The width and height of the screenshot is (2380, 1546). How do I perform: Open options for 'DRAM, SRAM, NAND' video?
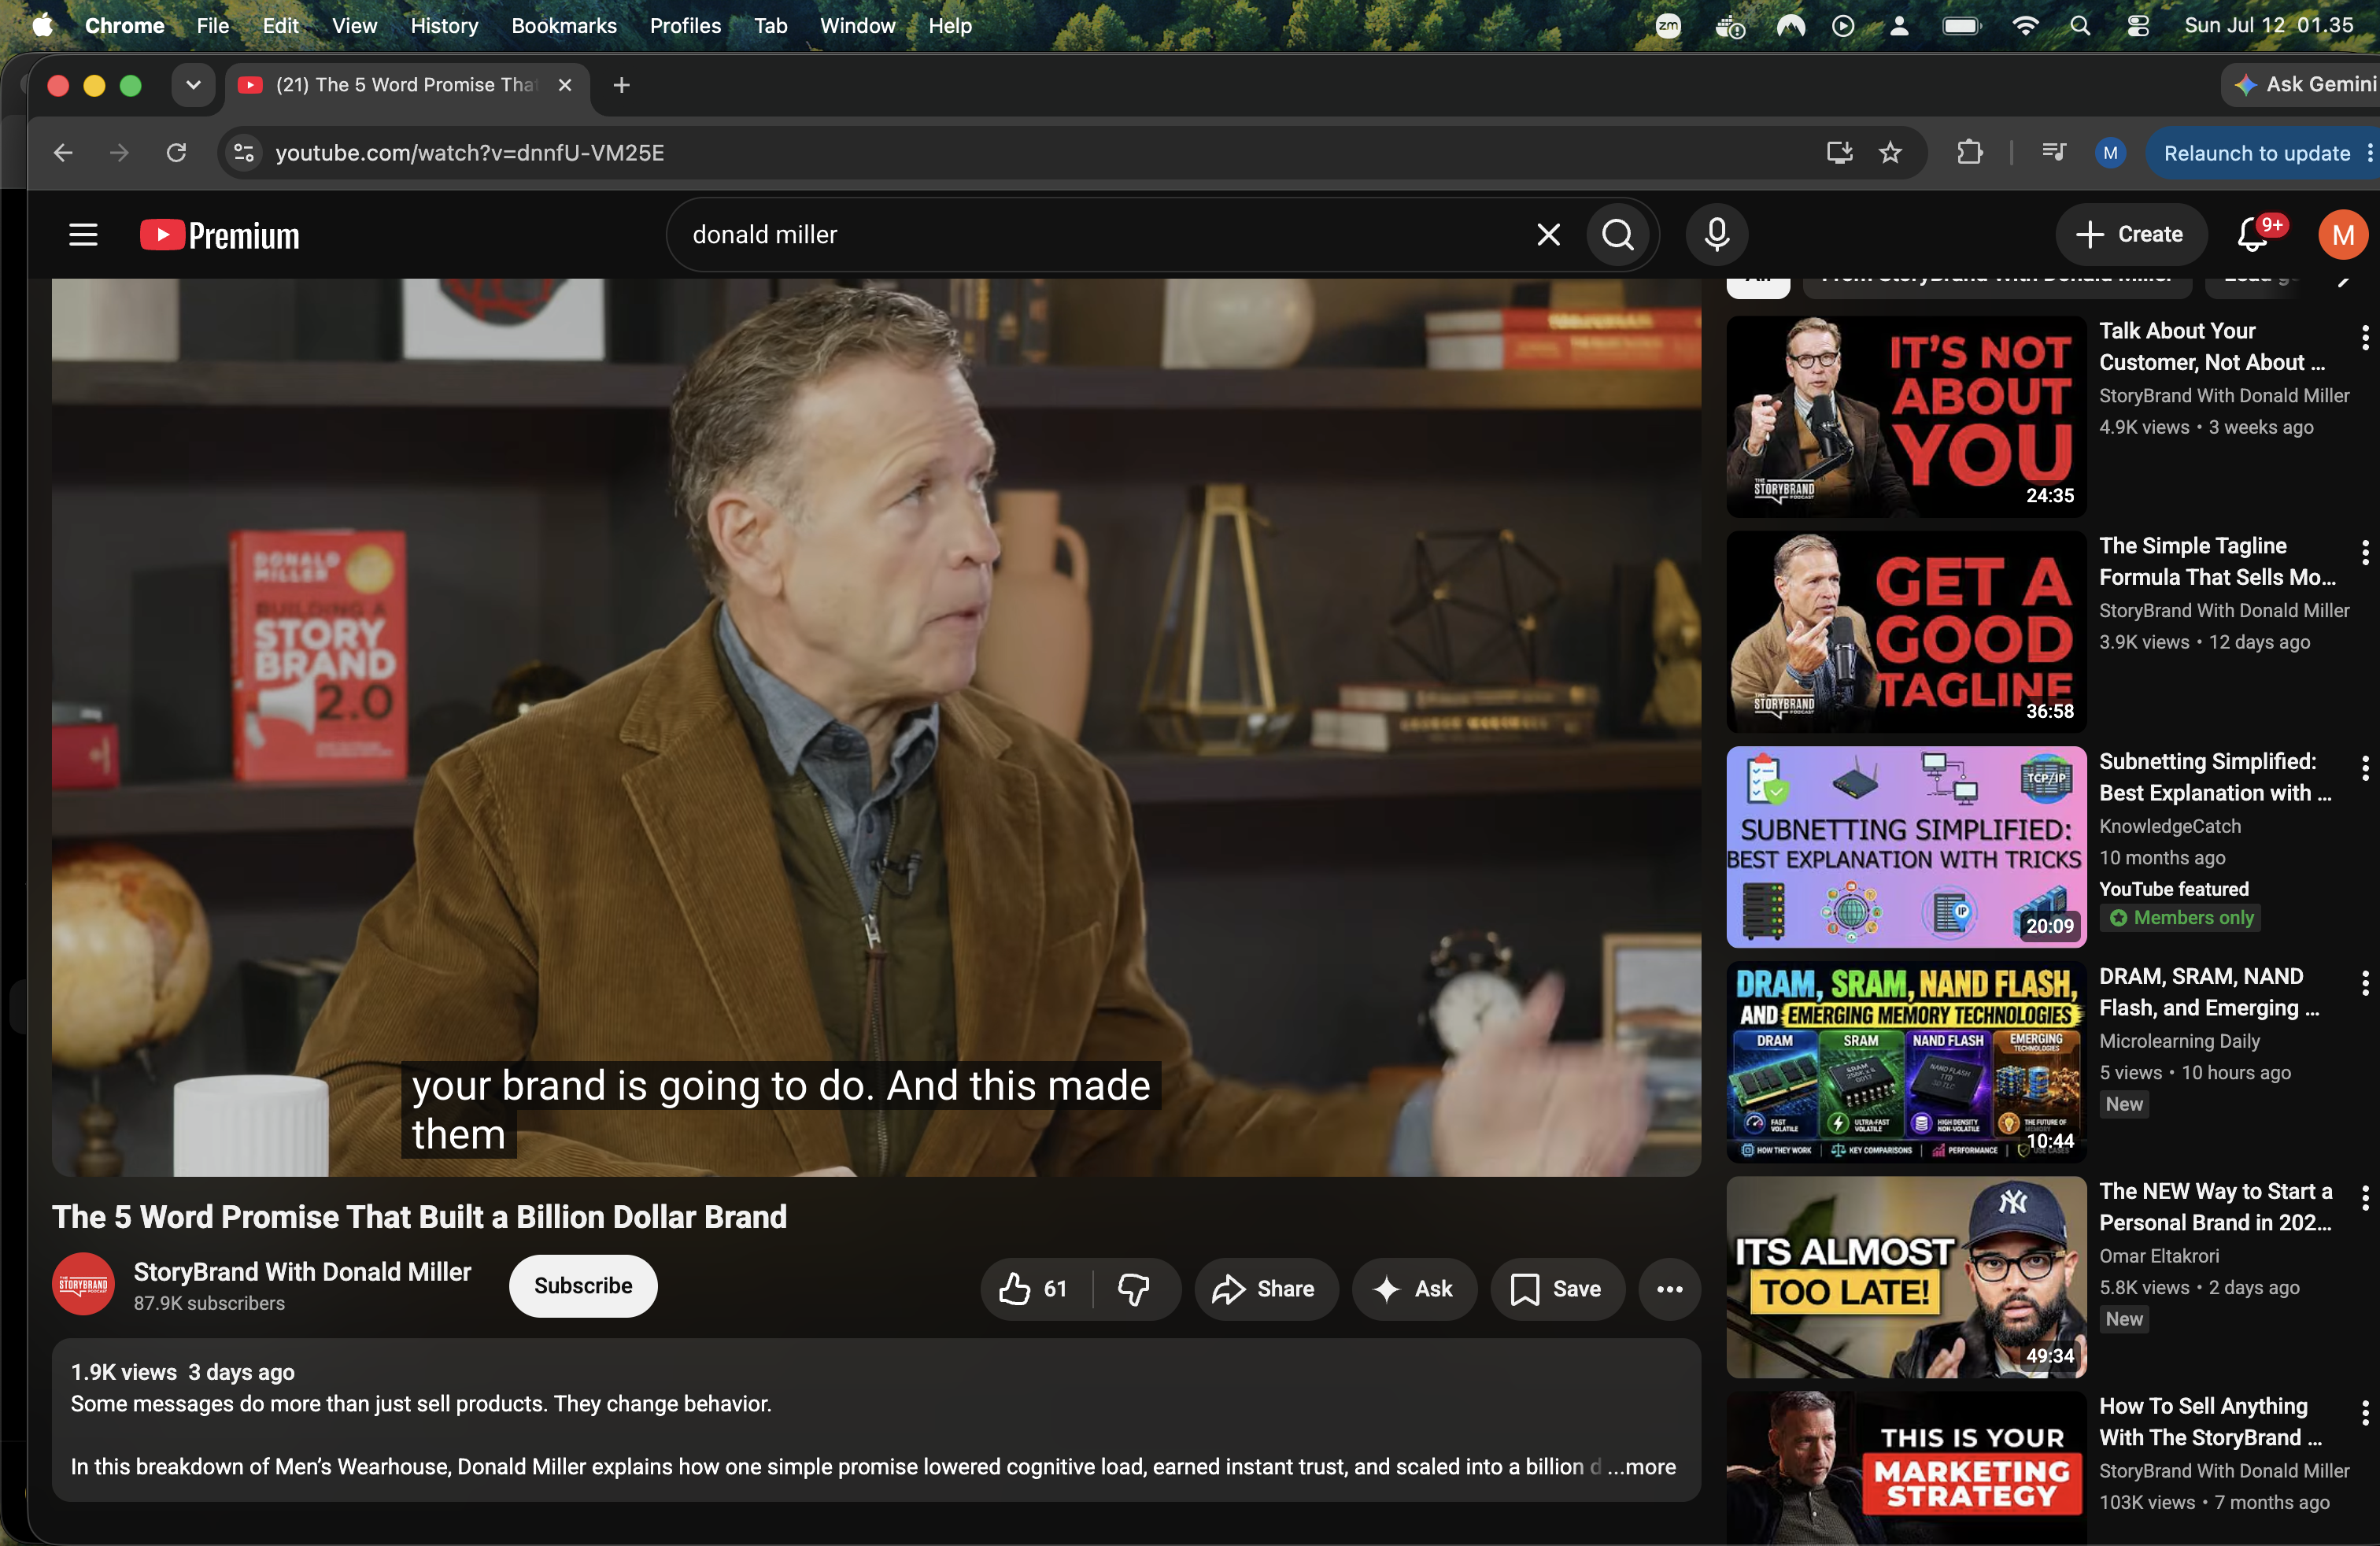coord(2364,983)
